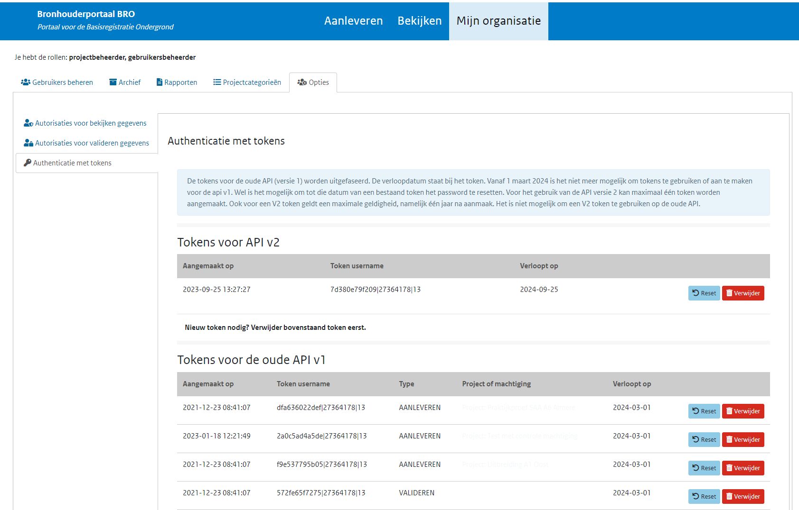Viewport: 799px width, 510px height.
Task: Switch to the Rapporten tab
Action: point(180,82)
